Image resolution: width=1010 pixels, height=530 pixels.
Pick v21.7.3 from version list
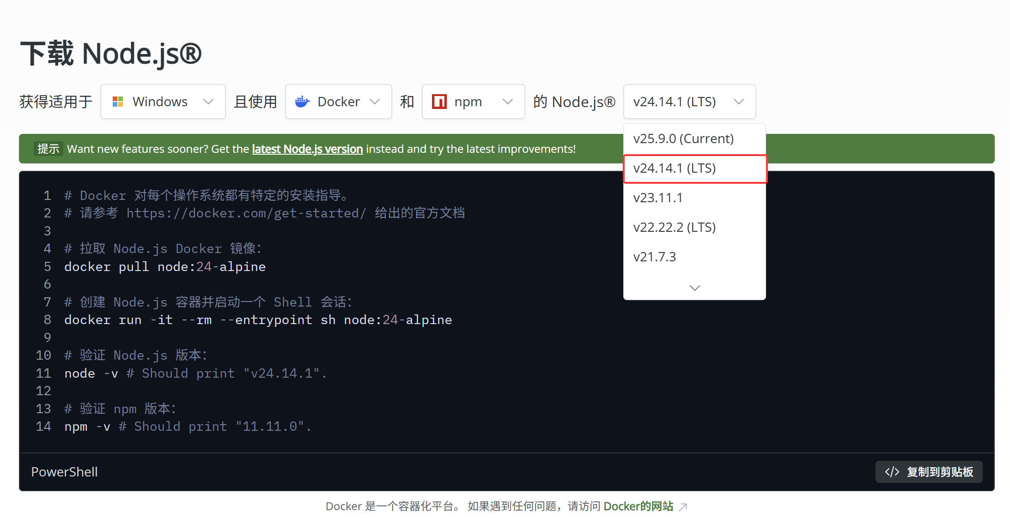(694, 257)
